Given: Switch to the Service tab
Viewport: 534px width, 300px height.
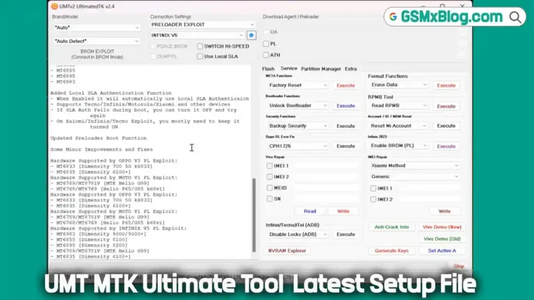Looking at the screenshot, I should point(289,68).
